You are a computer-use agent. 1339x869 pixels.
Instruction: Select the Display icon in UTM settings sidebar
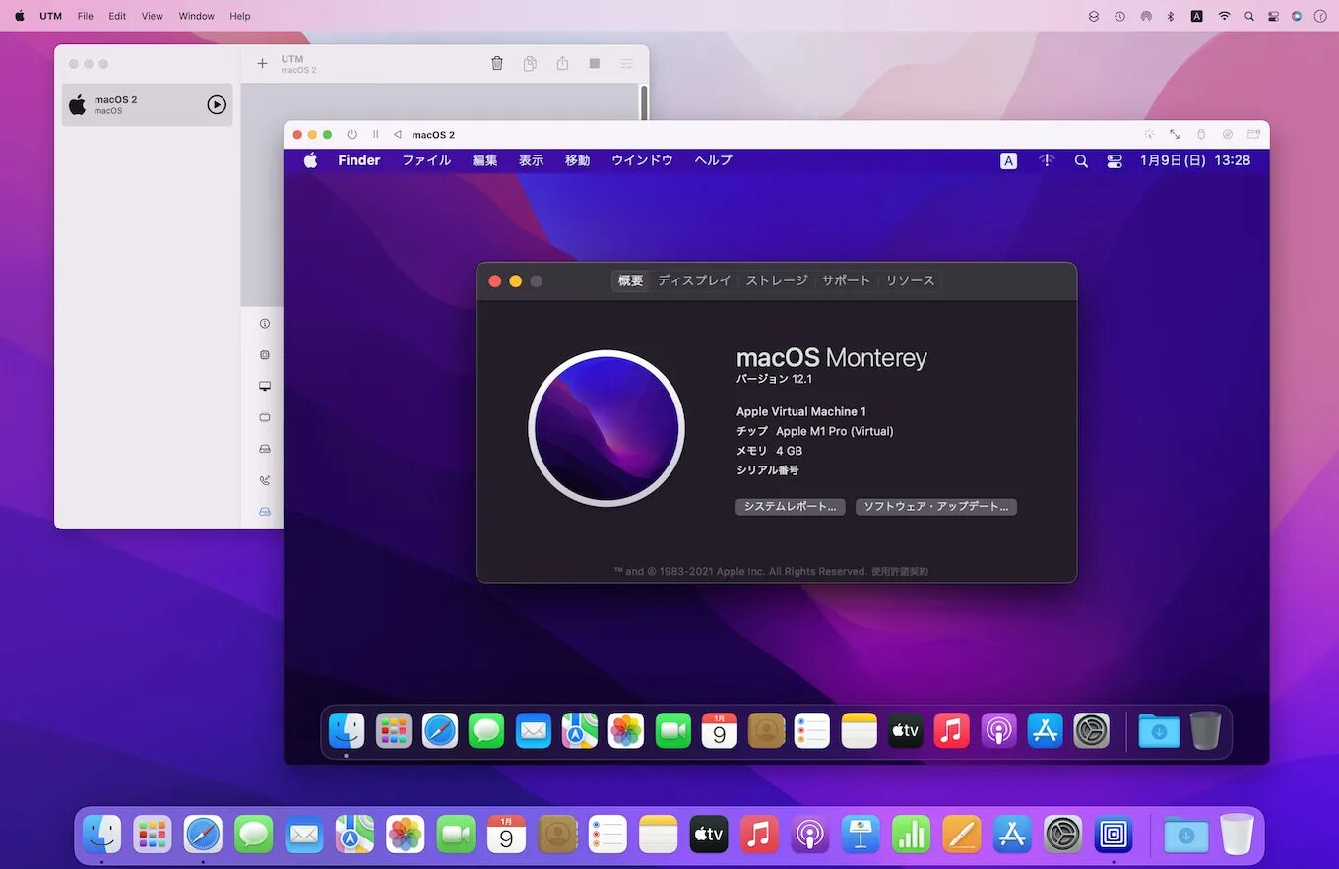click(x=264, y=386)
